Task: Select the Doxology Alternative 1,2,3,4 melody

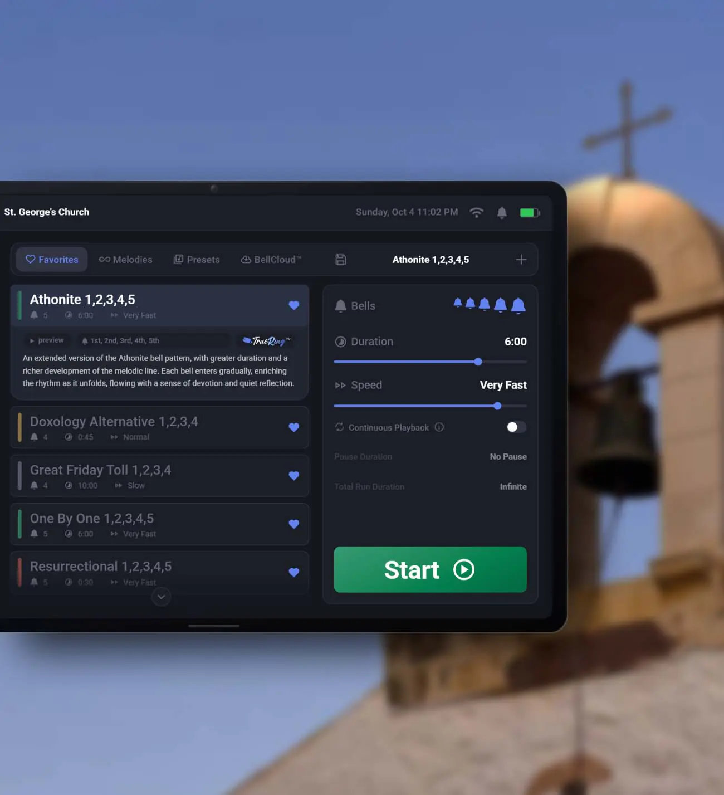Action: point(160,427)
